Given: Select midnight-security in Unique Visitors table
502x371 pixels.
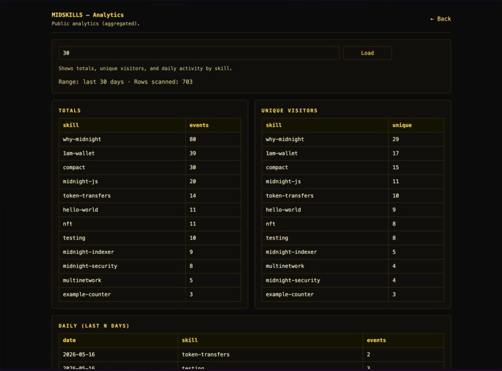Looking at the screenshot, I should (x=293, y=280).
